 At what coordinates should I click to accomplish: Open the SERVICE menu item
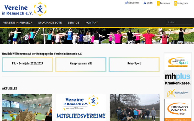(x=73, y=23)
